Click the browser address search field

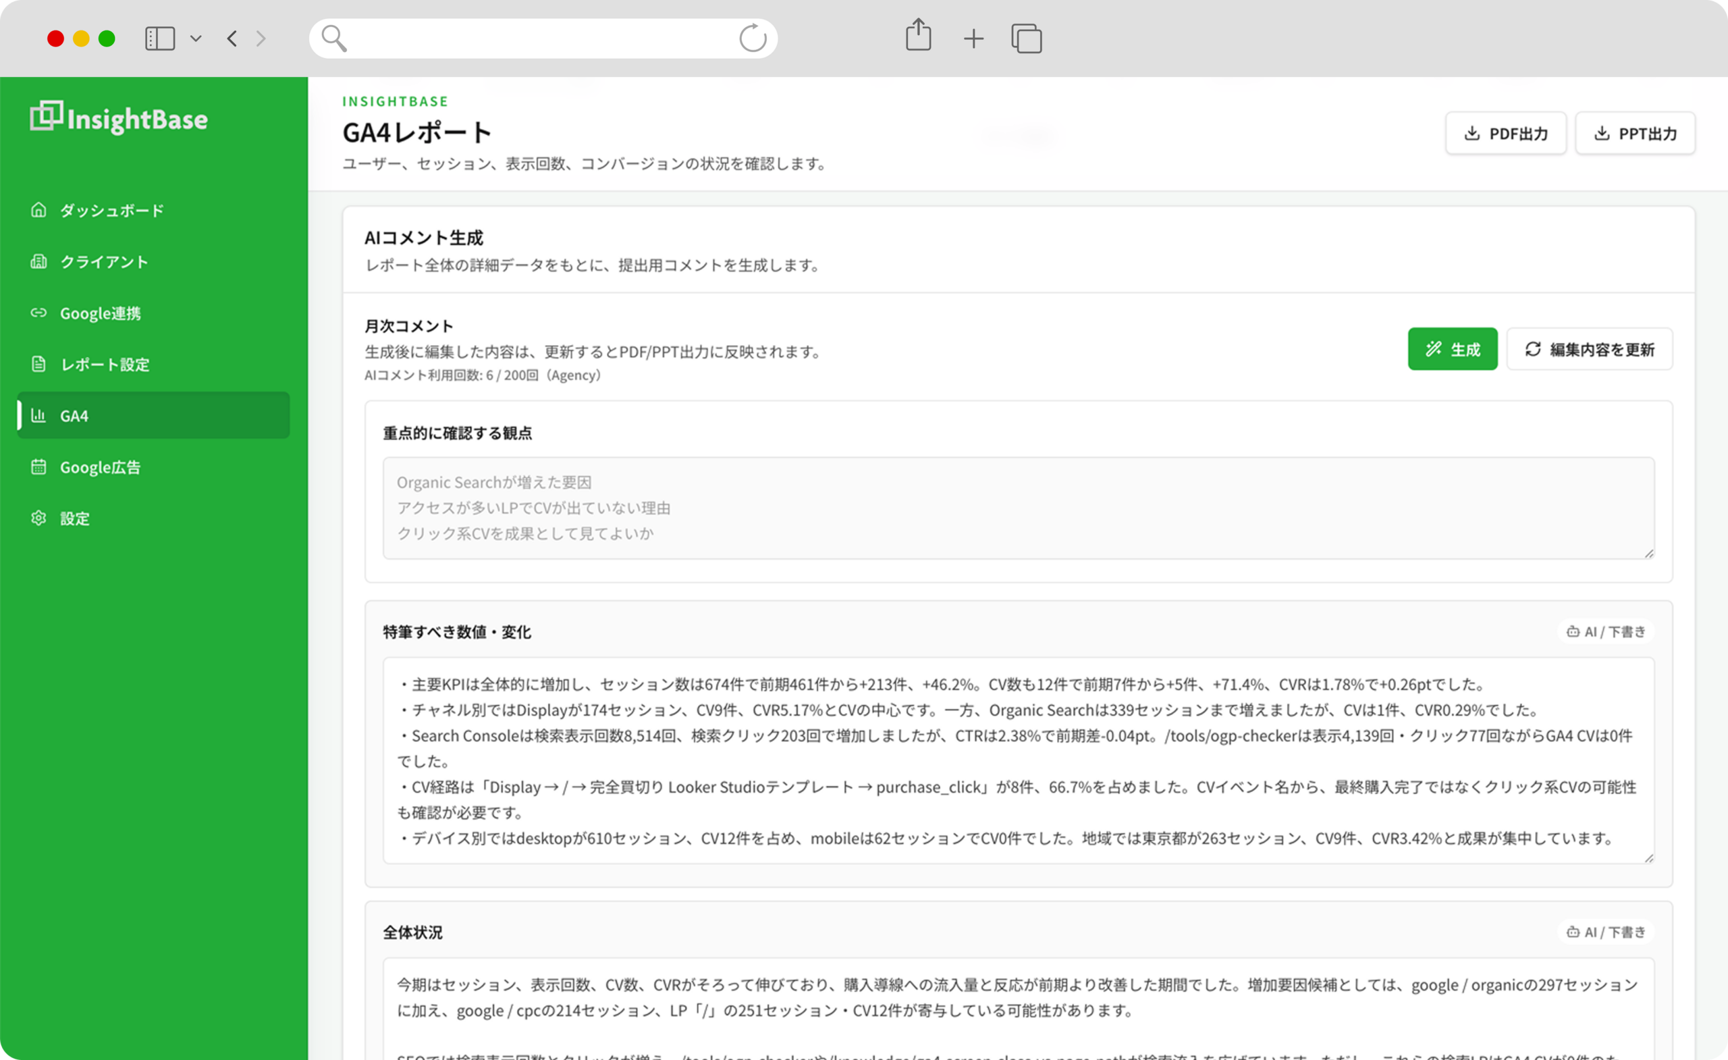[543, 38]
